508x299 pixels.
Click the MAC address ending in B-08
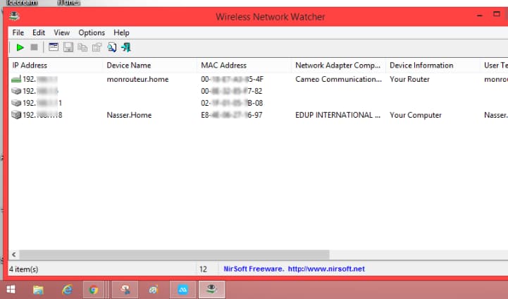[x=232, y=103]
